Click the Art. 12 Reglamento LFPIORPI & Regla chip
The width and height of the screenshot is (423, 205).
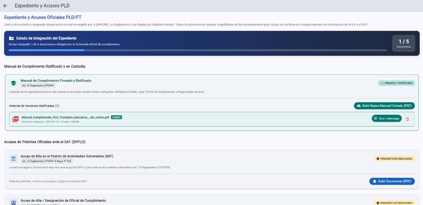tap(47, 161)
